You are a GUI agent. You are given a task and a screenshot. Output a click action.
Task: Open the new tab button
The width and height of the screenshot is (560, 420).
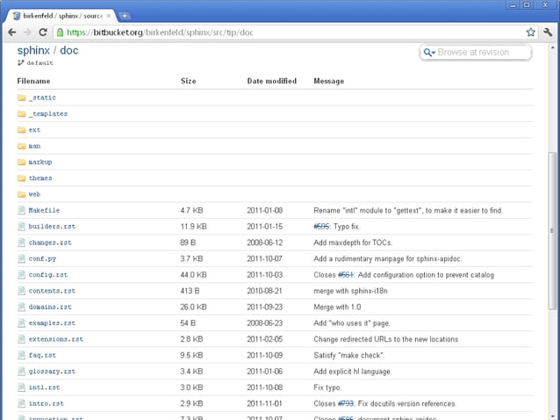click(126, 16)
